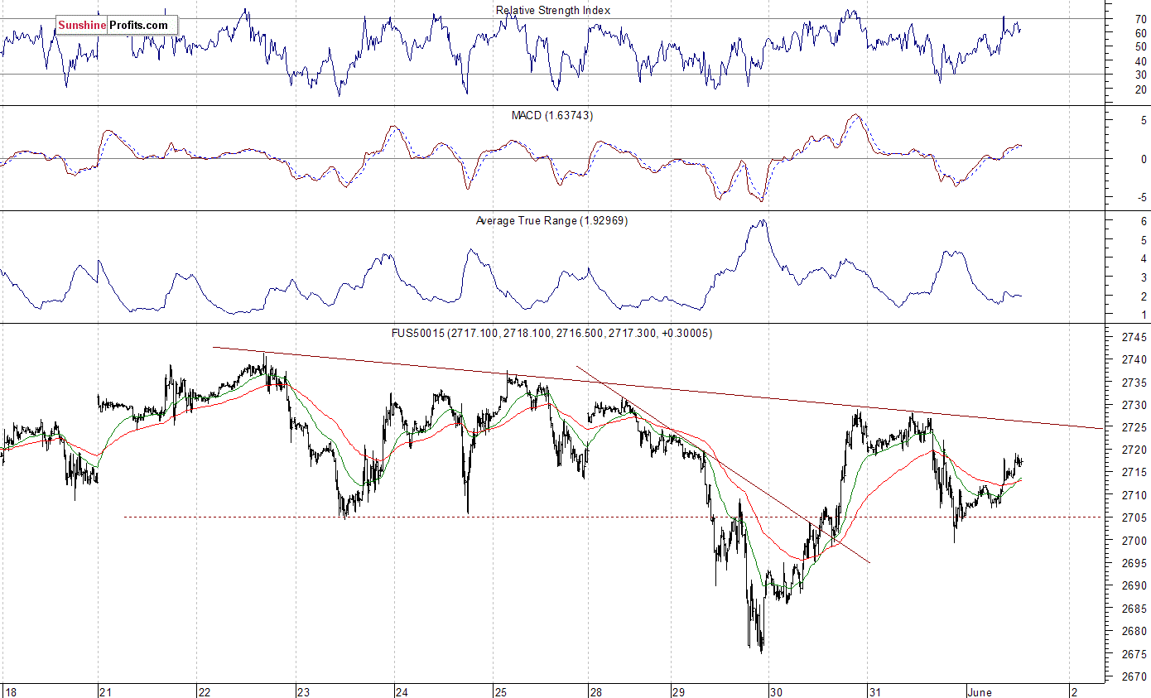The height and width of the screenshot is (698, 1151).
Task: Click date label 30 on time axis
Action: tap(775, 691)
